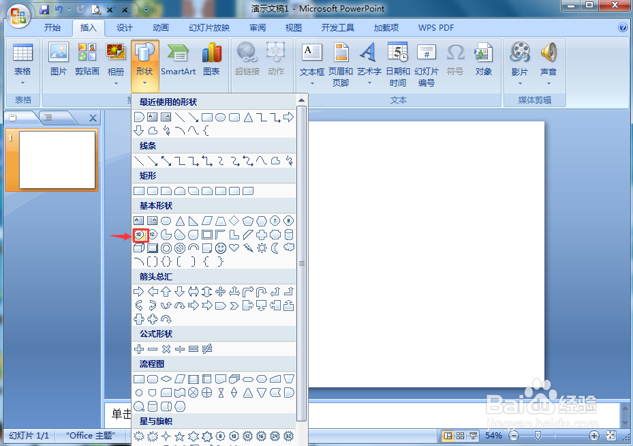The height and width of the screenshot is (446, 633).
Task: Click the Office button logo
Action: click(x=18, y=16)
